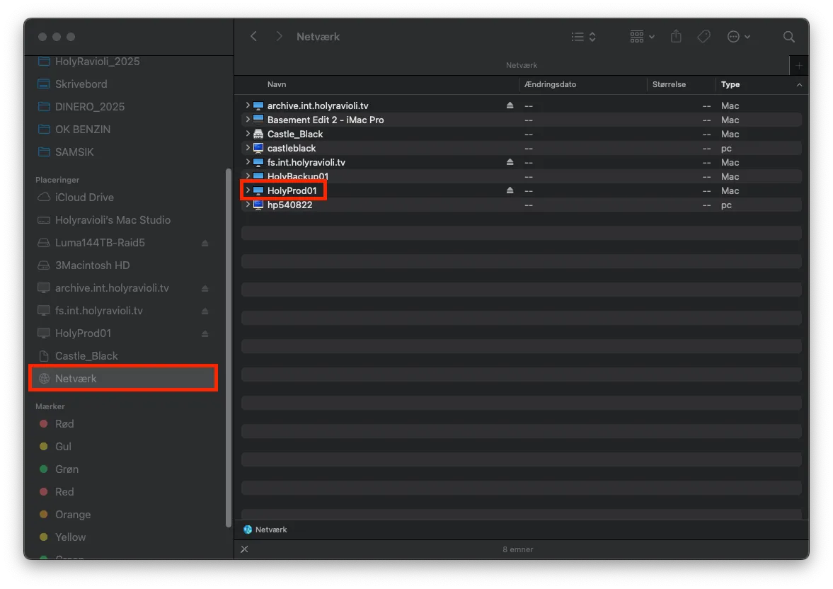Screen dimensions: 833x589
Task: Eject HolyProd01 in the file list
Action: pyautogui.click(x=510, y=190)
